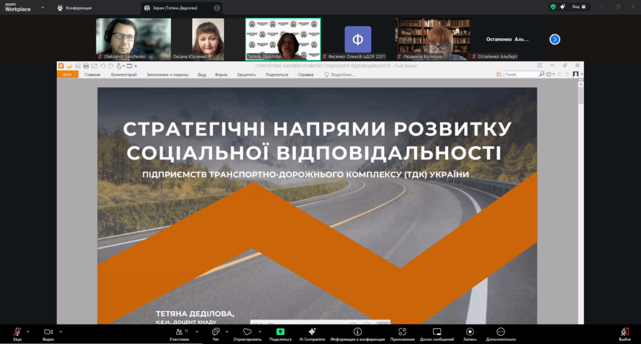Screen dimensions: 641x344
Task: Expand video options arrow next to Видео
Action: coord(61,331)
